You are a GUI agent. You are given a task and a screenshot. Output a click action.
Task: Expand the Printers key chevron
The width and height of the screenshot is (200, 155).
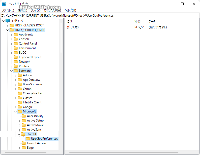[x=12, y=66]
